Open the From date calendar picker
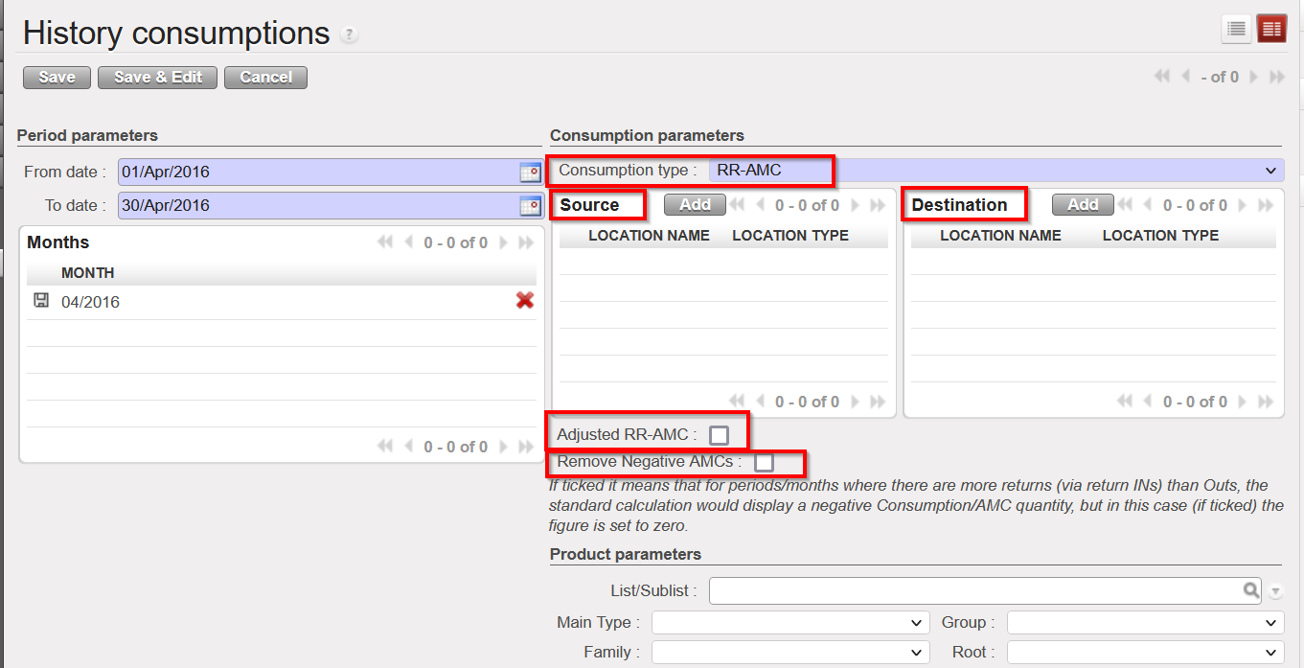 coord(529,173)
